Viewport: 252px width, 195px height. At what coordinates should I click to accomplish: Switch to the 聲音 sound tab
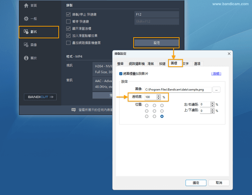coord(120,64)
